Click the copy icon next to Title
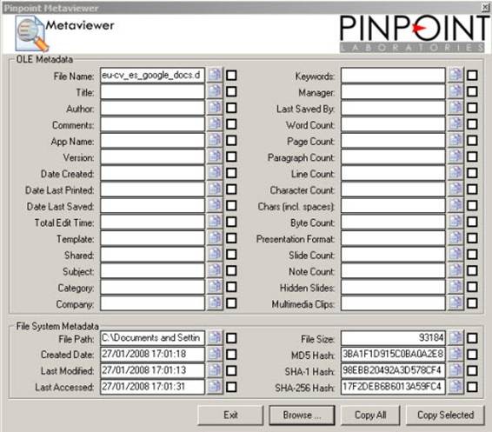Image resolution: width=492 pixels, height=432 pixels. [215, 91]
